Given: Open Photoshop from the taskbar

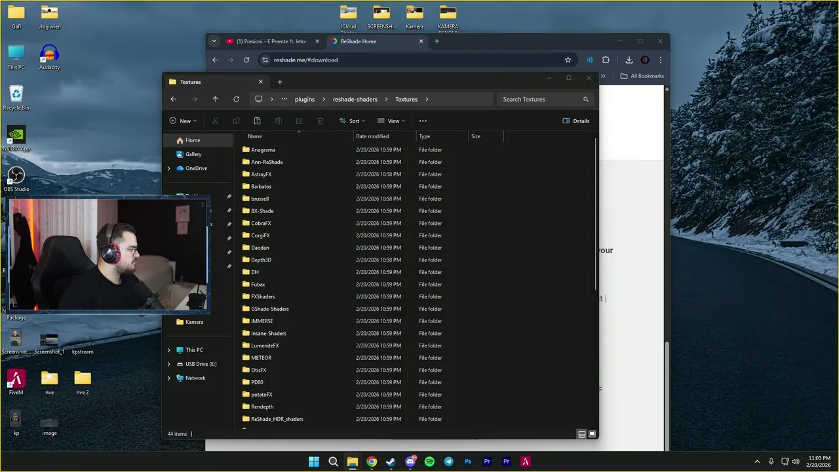Looking at the screenshot, I should point(468,462).
